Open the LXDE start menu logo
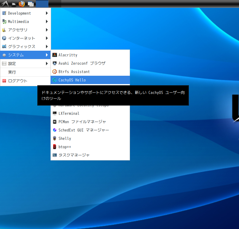239x229 pixels. 5,4
